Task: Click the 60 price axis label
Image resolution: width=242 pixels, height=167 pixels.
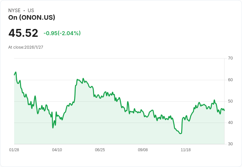Action: pos(230,80)
